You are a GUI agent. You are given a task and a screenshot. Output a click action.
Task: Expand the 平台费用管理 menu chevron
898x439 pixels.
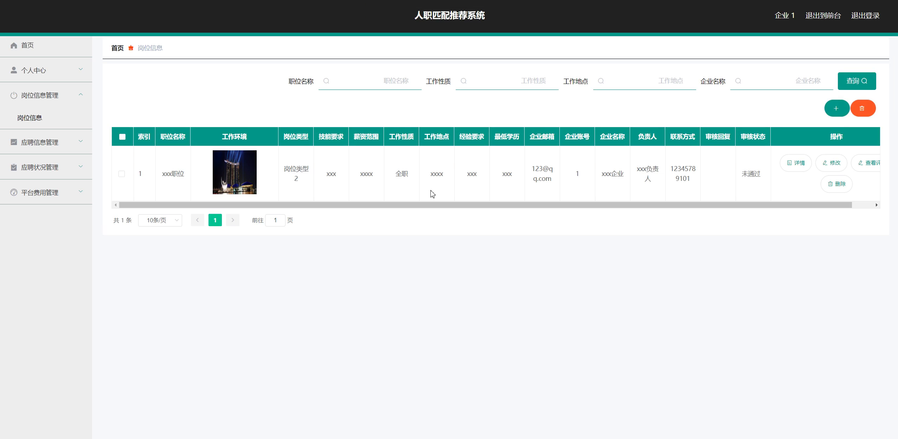click(x=81, y=191)
